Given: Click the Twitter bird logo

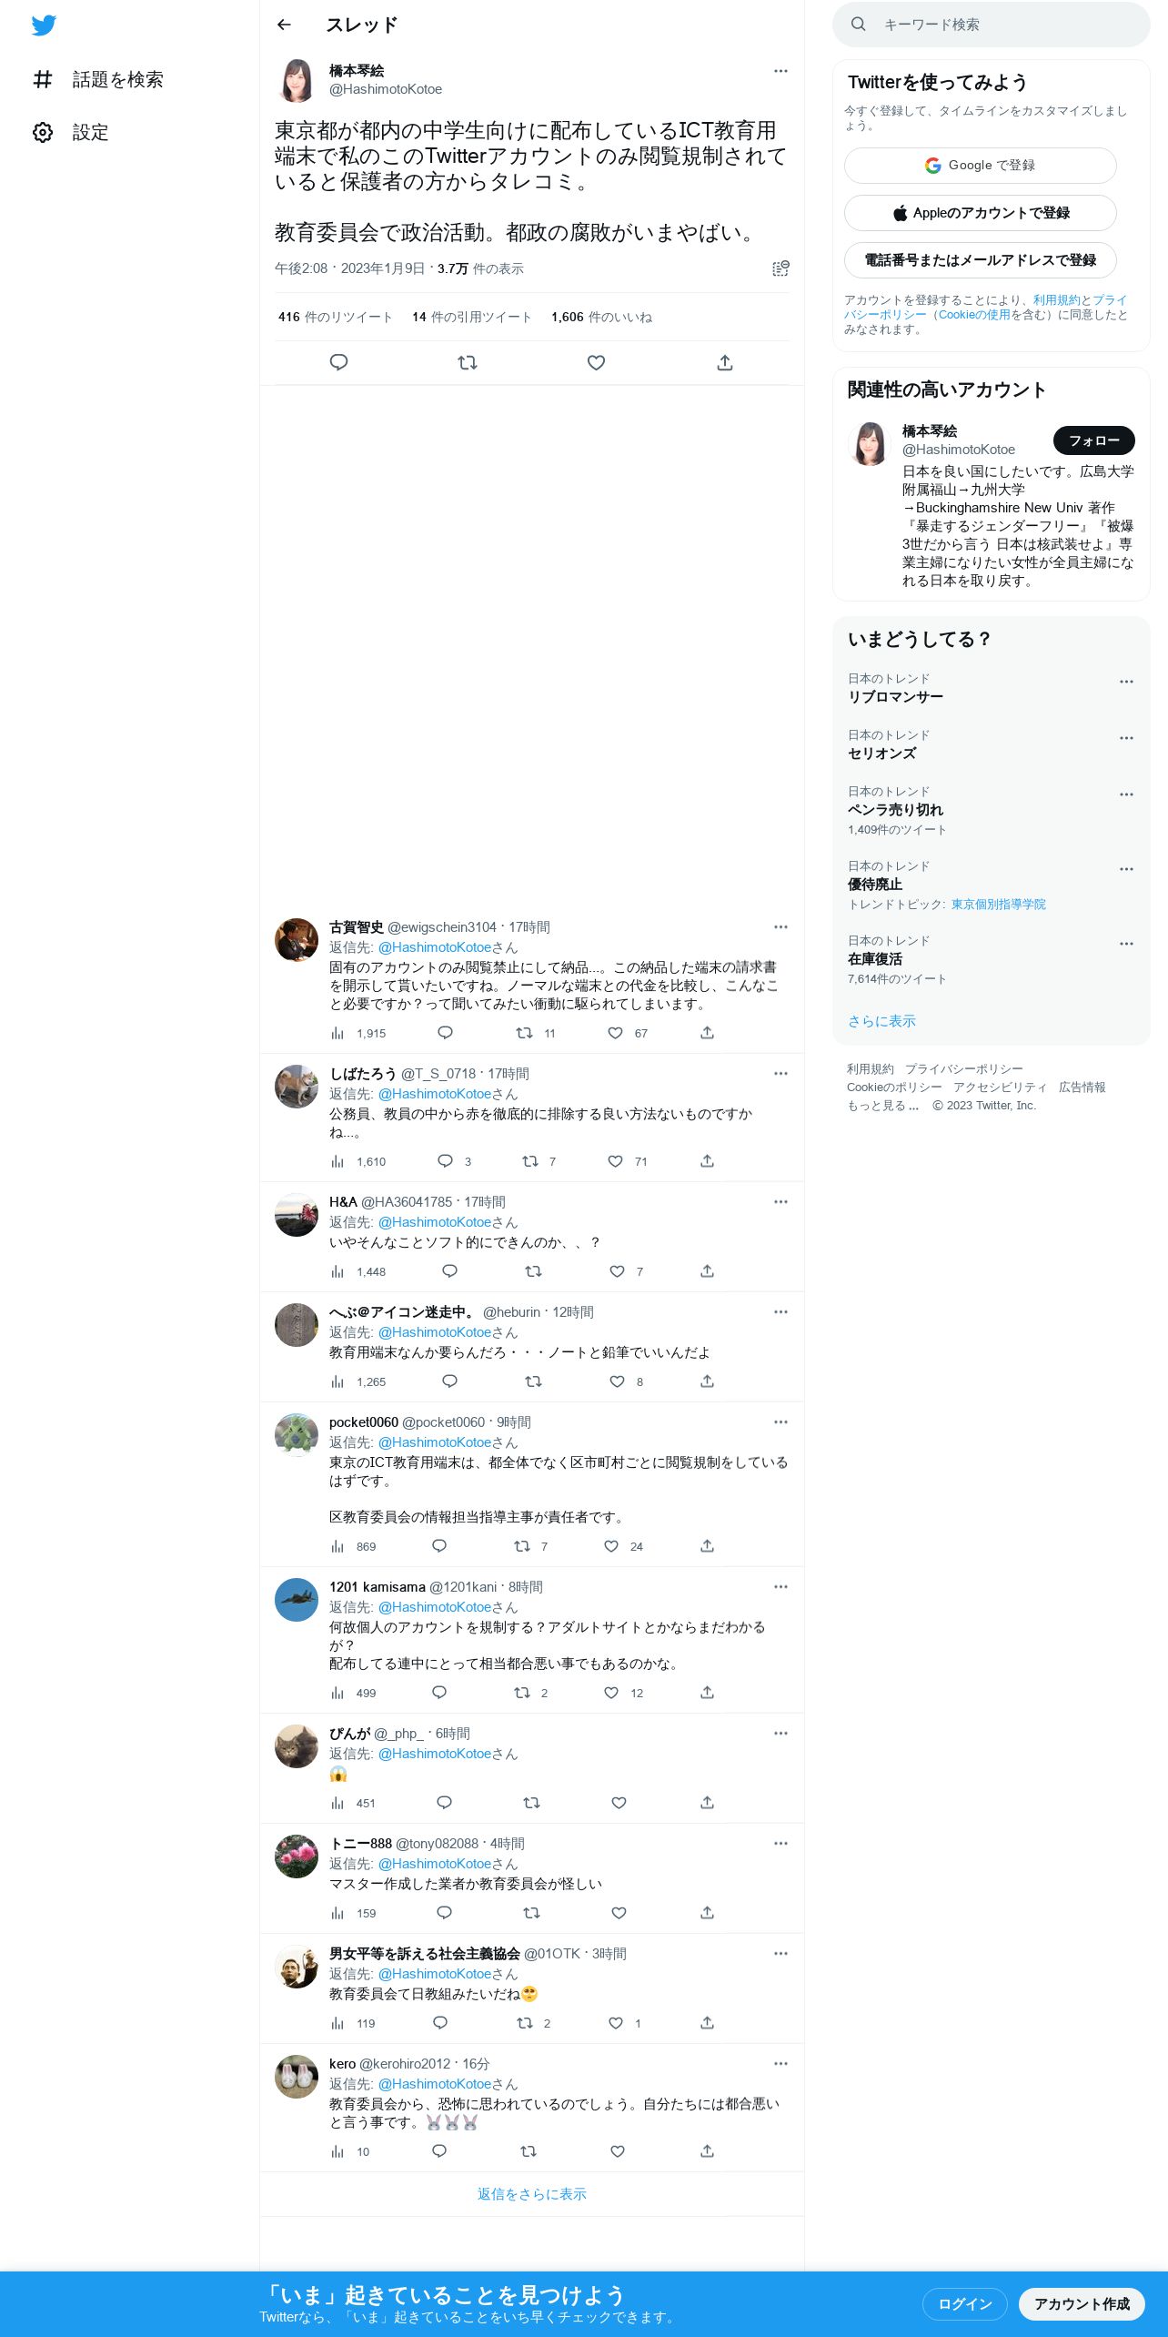Looking at the screenshot, I should pos(44,25).
